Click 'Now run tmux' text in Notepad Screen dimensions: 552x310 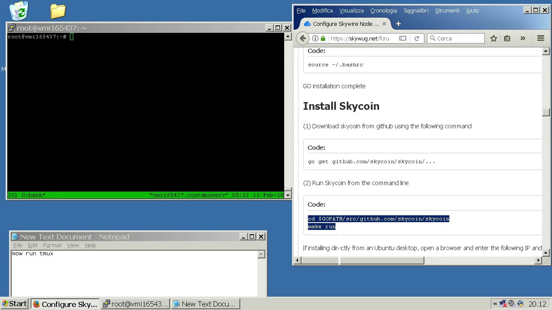coord(33,254)
